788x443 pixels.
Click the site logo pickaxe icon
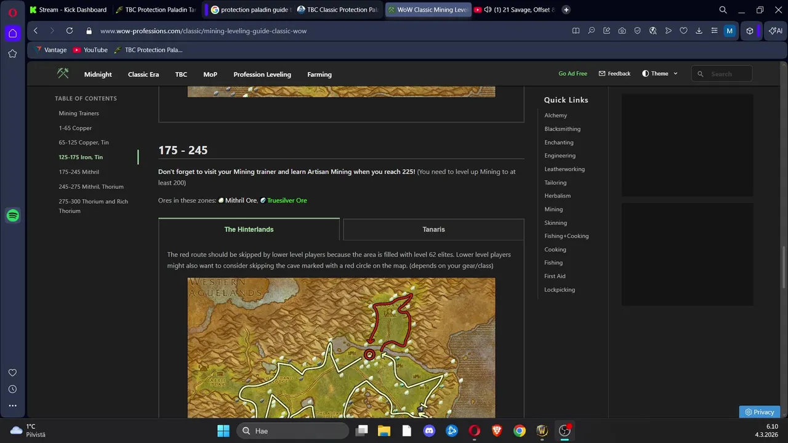click(63, 74)
